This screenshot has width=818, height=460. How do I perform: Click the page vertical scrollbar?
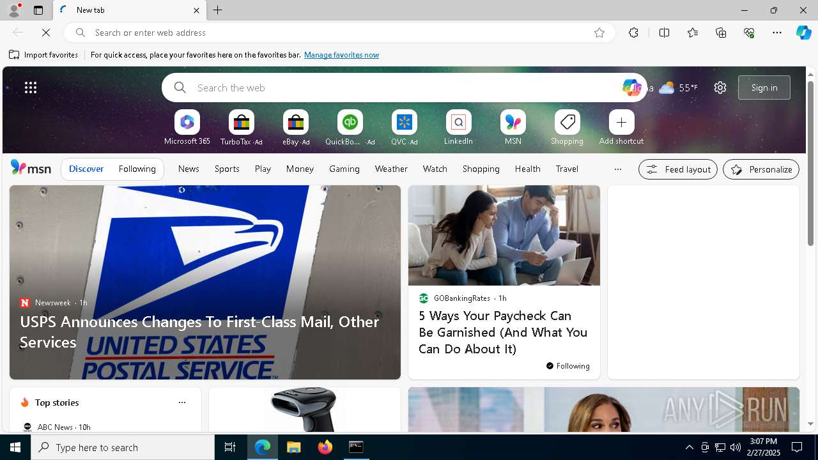[x=810, y=163]
